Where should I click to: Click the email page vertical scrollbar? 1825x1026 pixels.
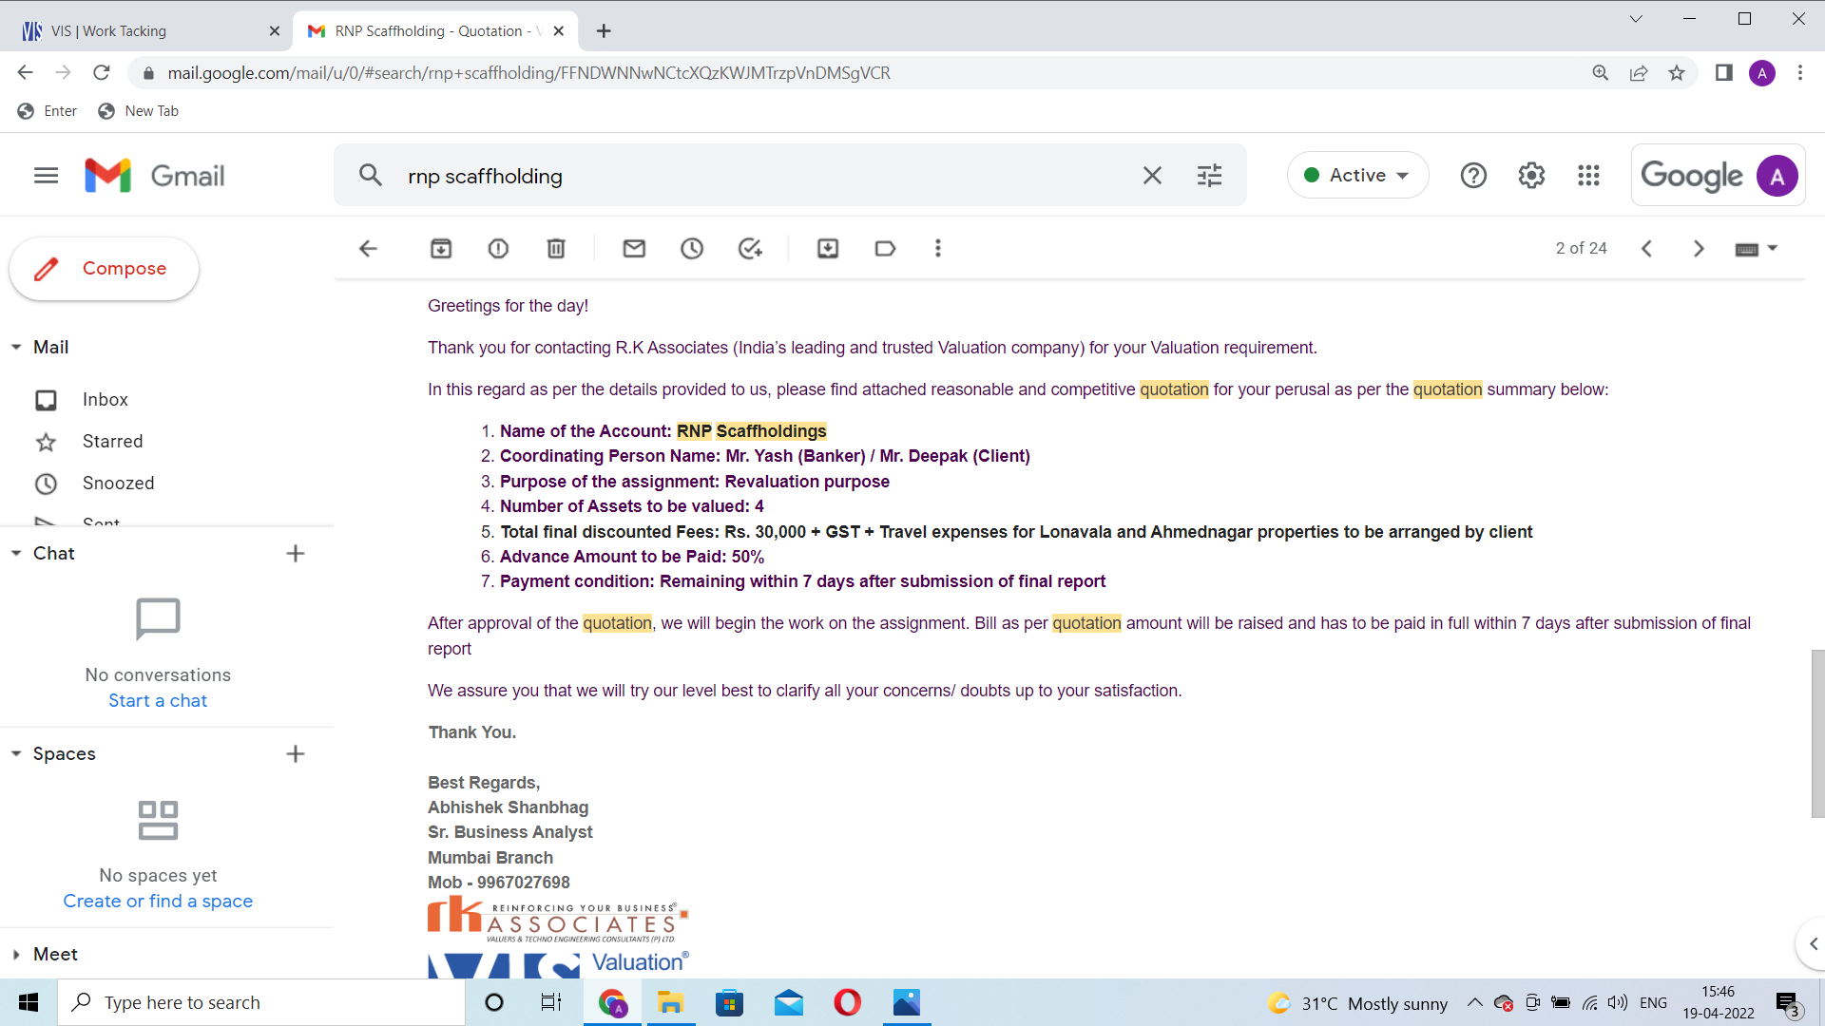(1817, 733)
